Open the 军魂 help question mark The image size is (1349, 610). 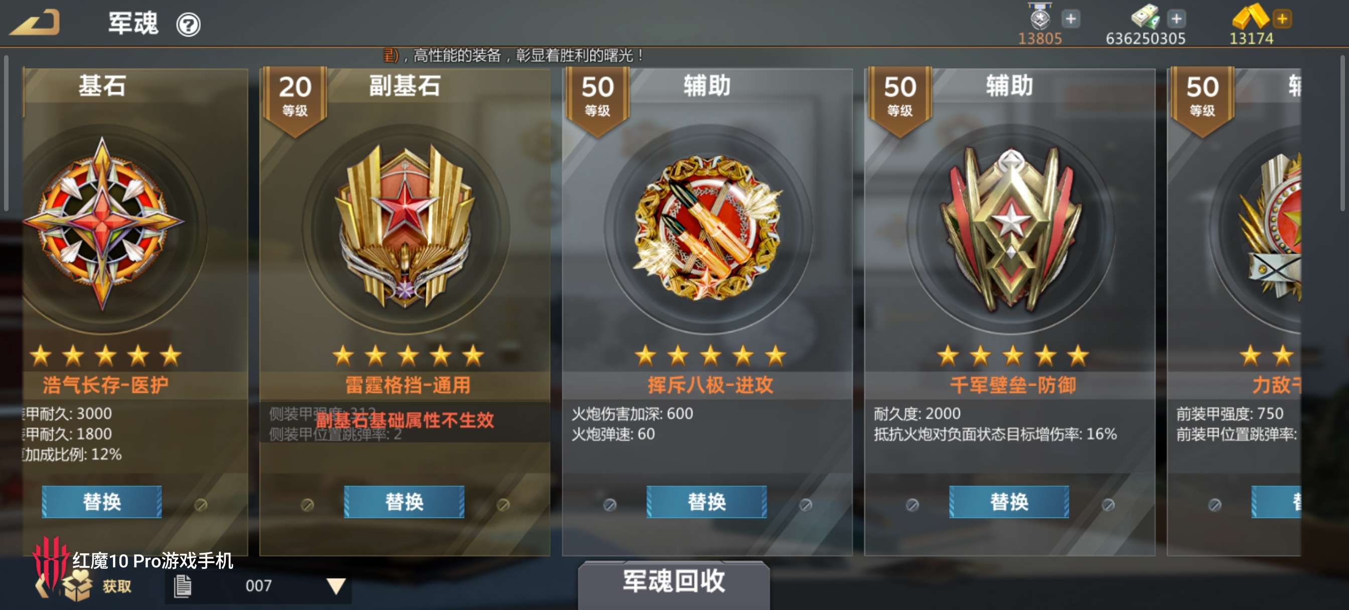[x=188, y=25]
